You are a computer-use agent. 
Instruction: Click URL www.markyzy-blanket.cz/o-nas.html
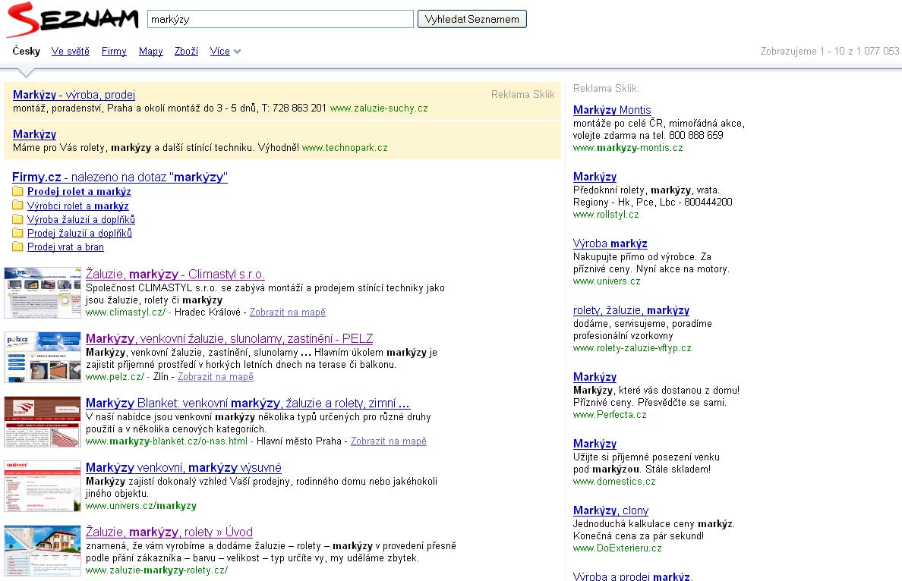[x=167, y=441]
